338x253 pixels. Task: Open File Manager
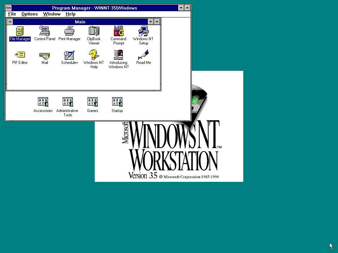coord(20,31)
